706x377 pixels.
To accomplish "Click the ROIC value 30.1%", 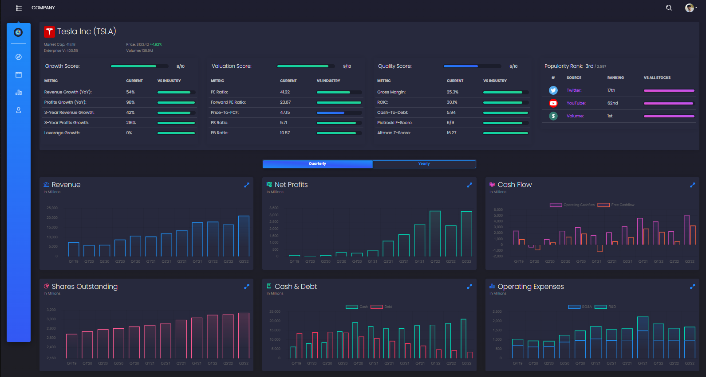I will (452, 102).
